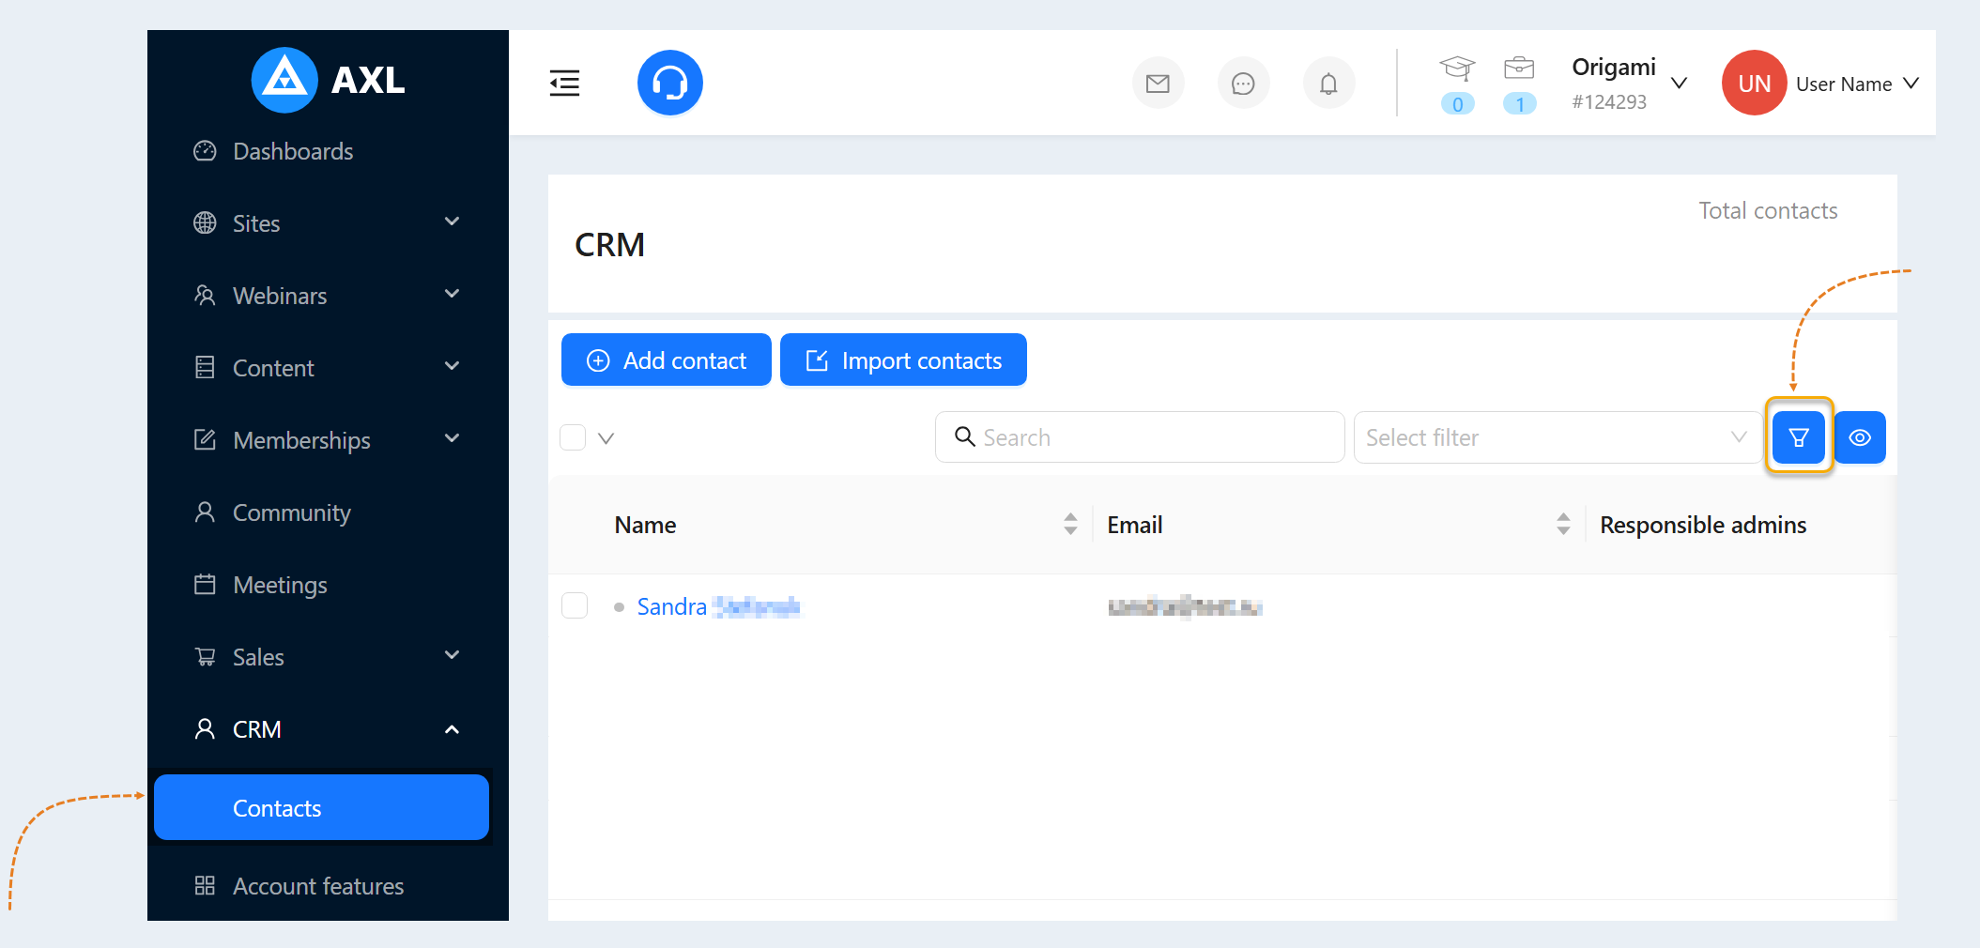Click the Responsible admins column header
Viewport: 1980px width, 948px height.
pyautogui.click(x=1703, y=525)
